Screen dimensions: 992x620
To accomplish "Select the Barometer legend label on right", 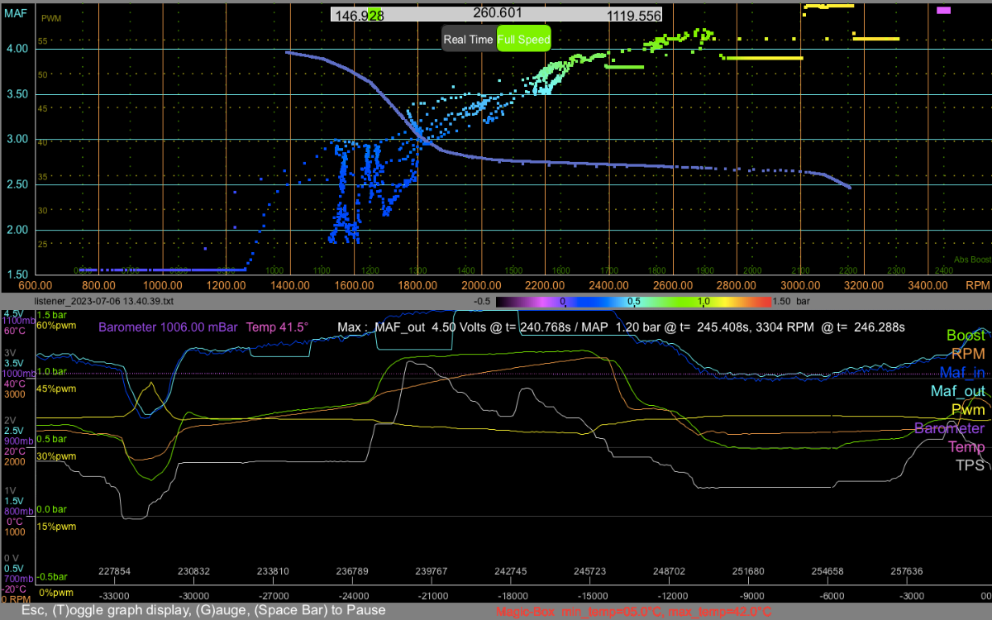I will pyautogui.click(x=950, y=428).
